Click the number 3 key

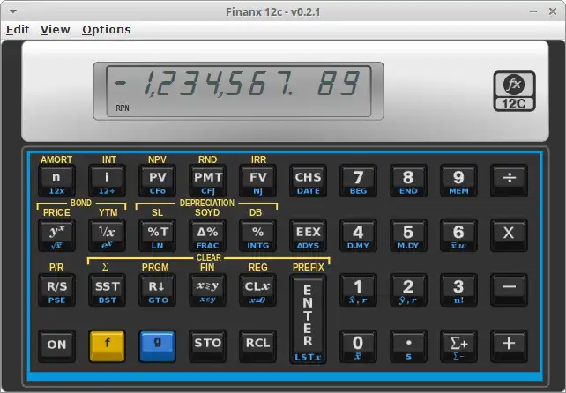[458, 290]
